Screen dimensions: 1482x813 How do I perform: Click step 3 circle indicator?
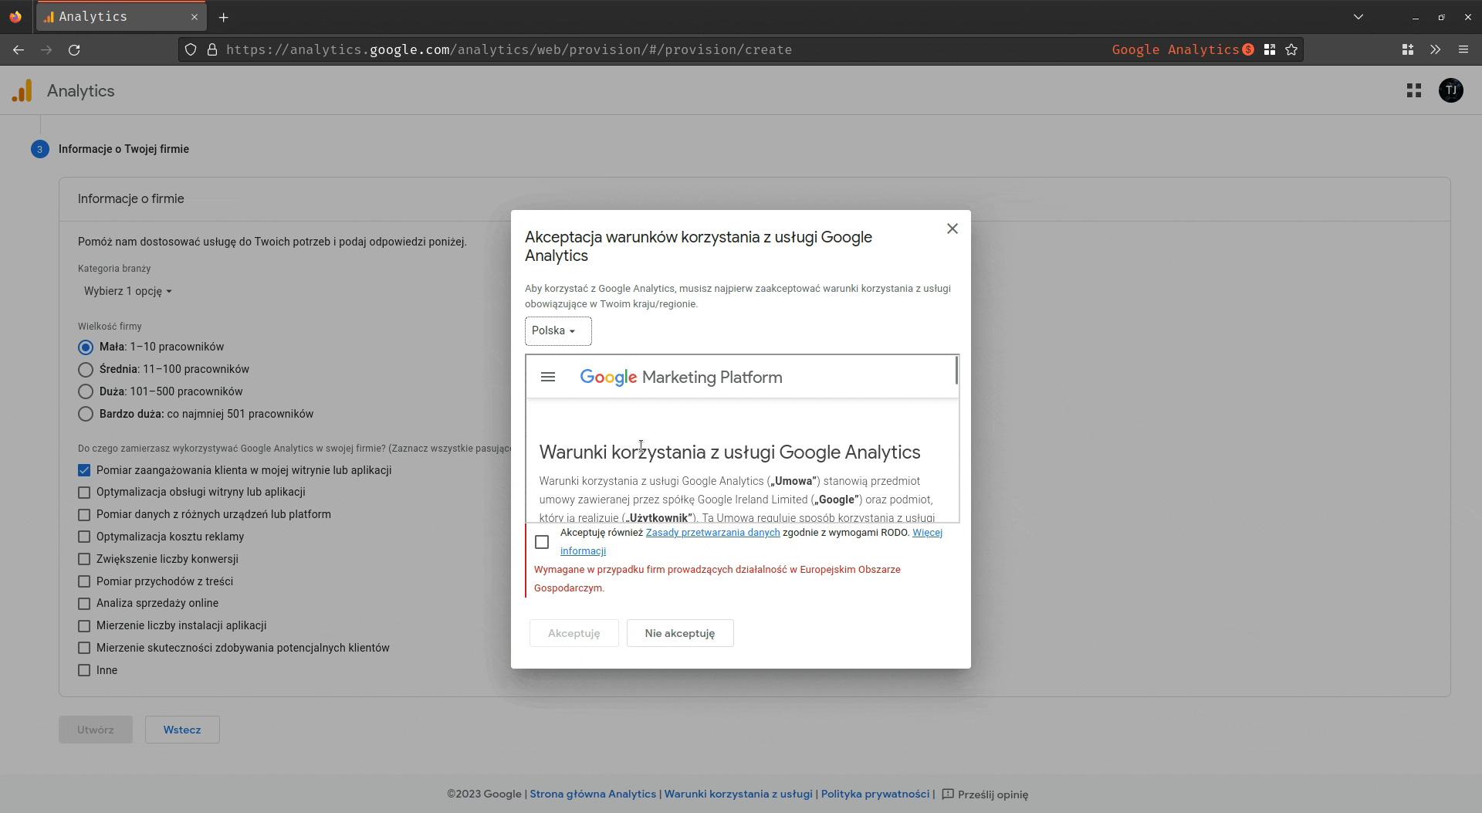coord(40,149)
